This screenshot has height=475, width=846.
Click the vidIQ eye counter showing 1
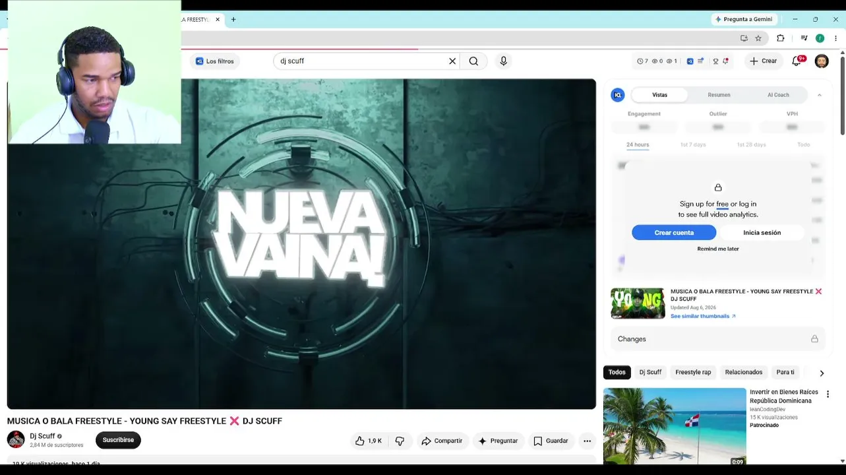[x=671, y=61]
